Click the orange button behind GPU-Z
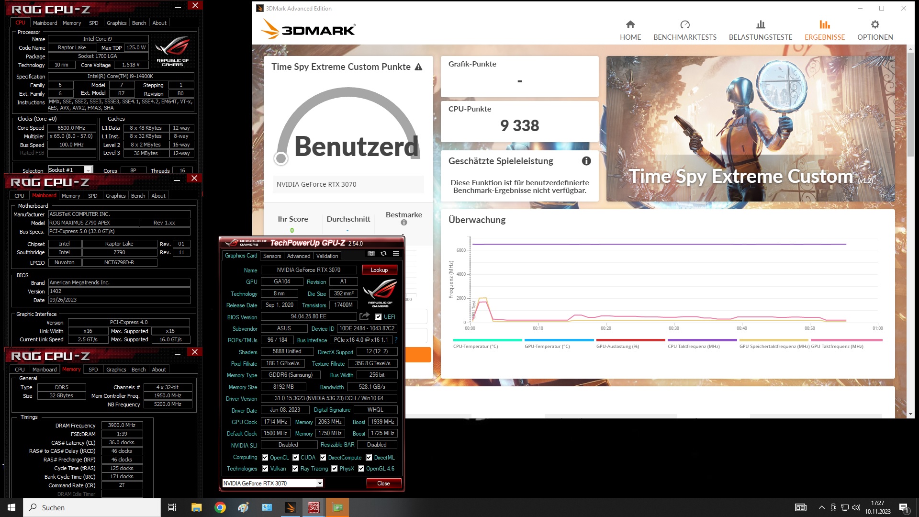The image size is (919, 517). (418, 355)
